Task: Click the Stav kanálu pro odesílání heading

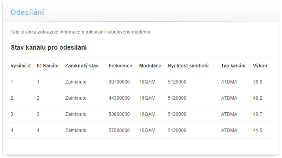Action: 49,48
